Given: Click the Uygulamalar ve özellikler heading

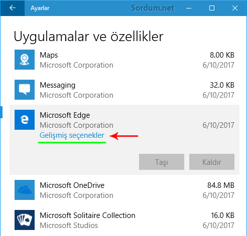Looking at the screenshot, I should coord(88,37).
